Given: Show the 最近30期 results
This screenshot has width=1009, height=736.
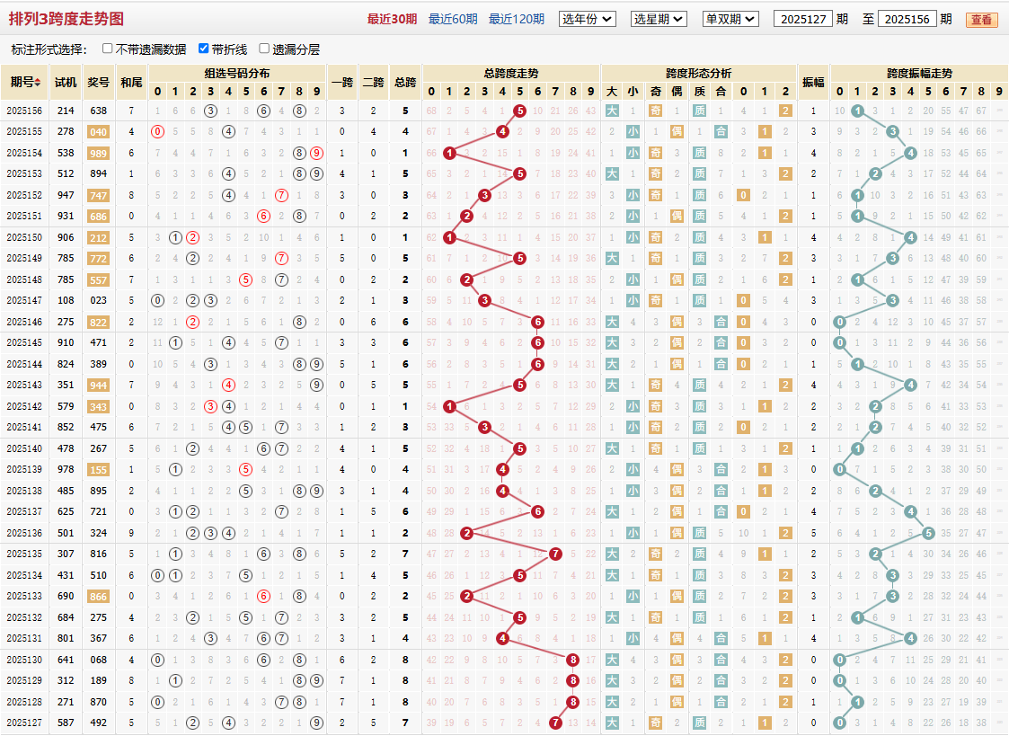Looking at the screenshot, I should 392,19.
